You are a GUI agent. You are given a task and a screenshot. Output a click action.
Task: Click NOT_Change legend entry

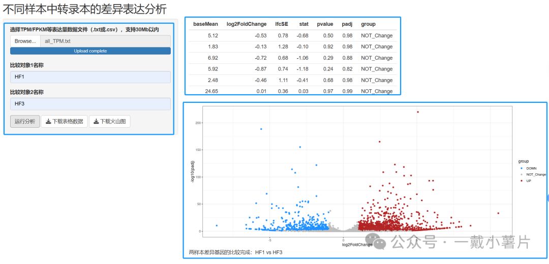click(533, 175)
